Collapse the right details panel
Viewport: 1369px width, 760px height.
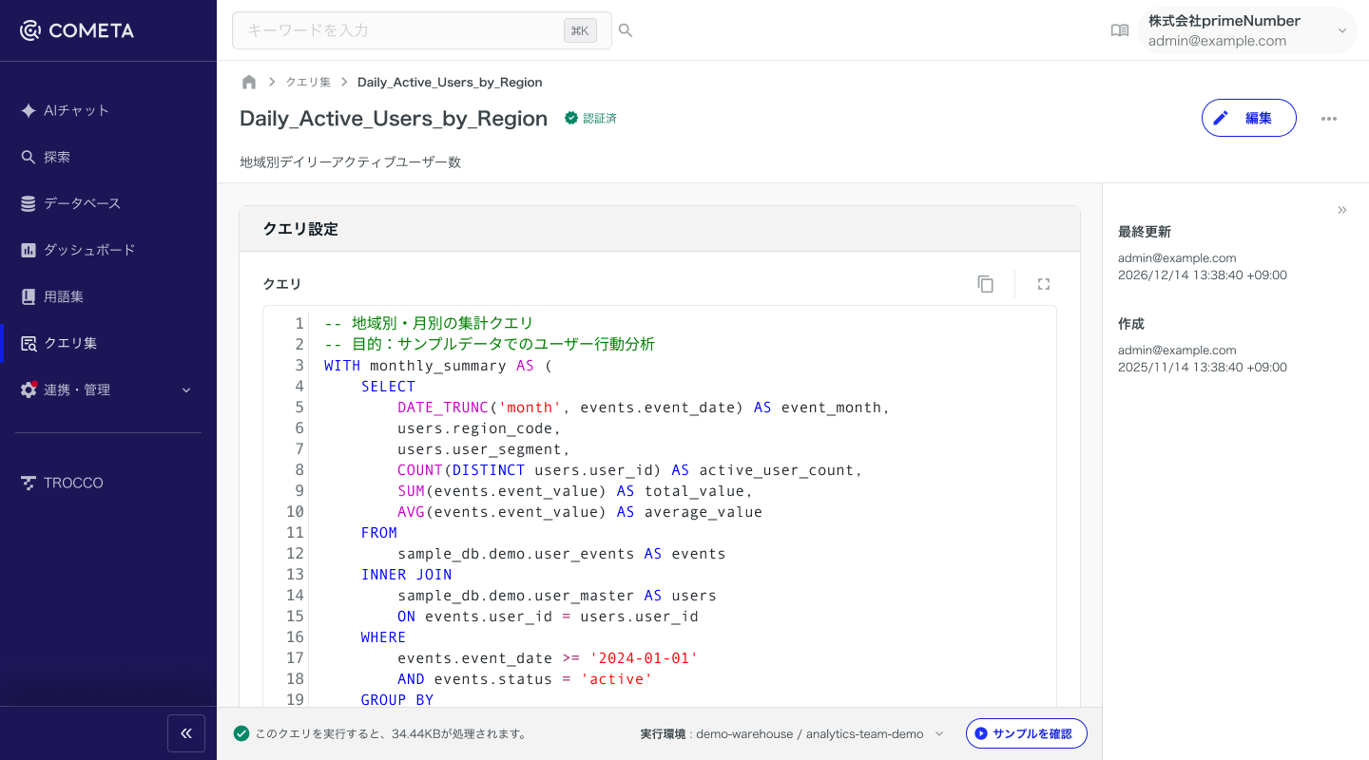[x=1342, y=210]
